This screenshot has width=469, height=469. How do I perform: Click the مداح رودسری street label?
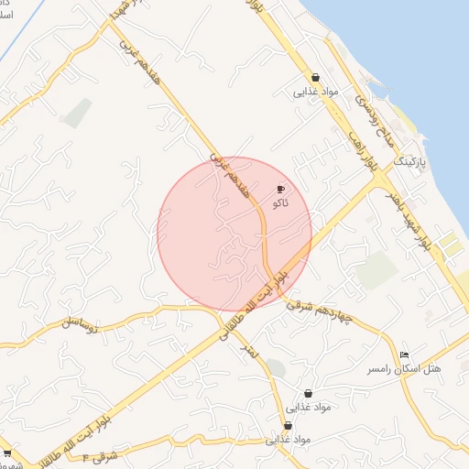click(x=374, y=122)
